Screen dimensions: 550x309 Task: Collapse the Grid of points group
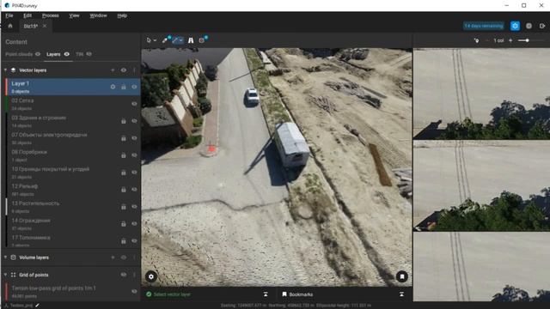tap(5, 275)
